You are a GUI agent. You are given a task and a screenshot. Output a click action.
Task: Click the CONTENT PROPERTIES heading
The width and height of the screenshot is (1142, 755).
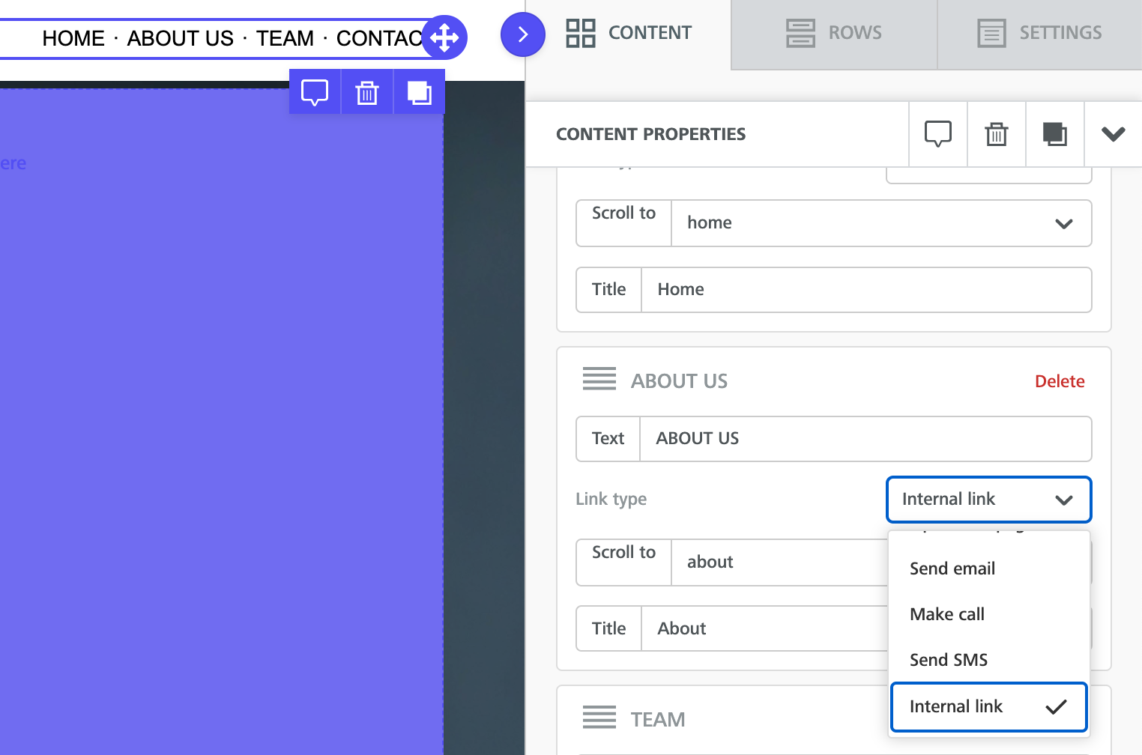point(650,134)
